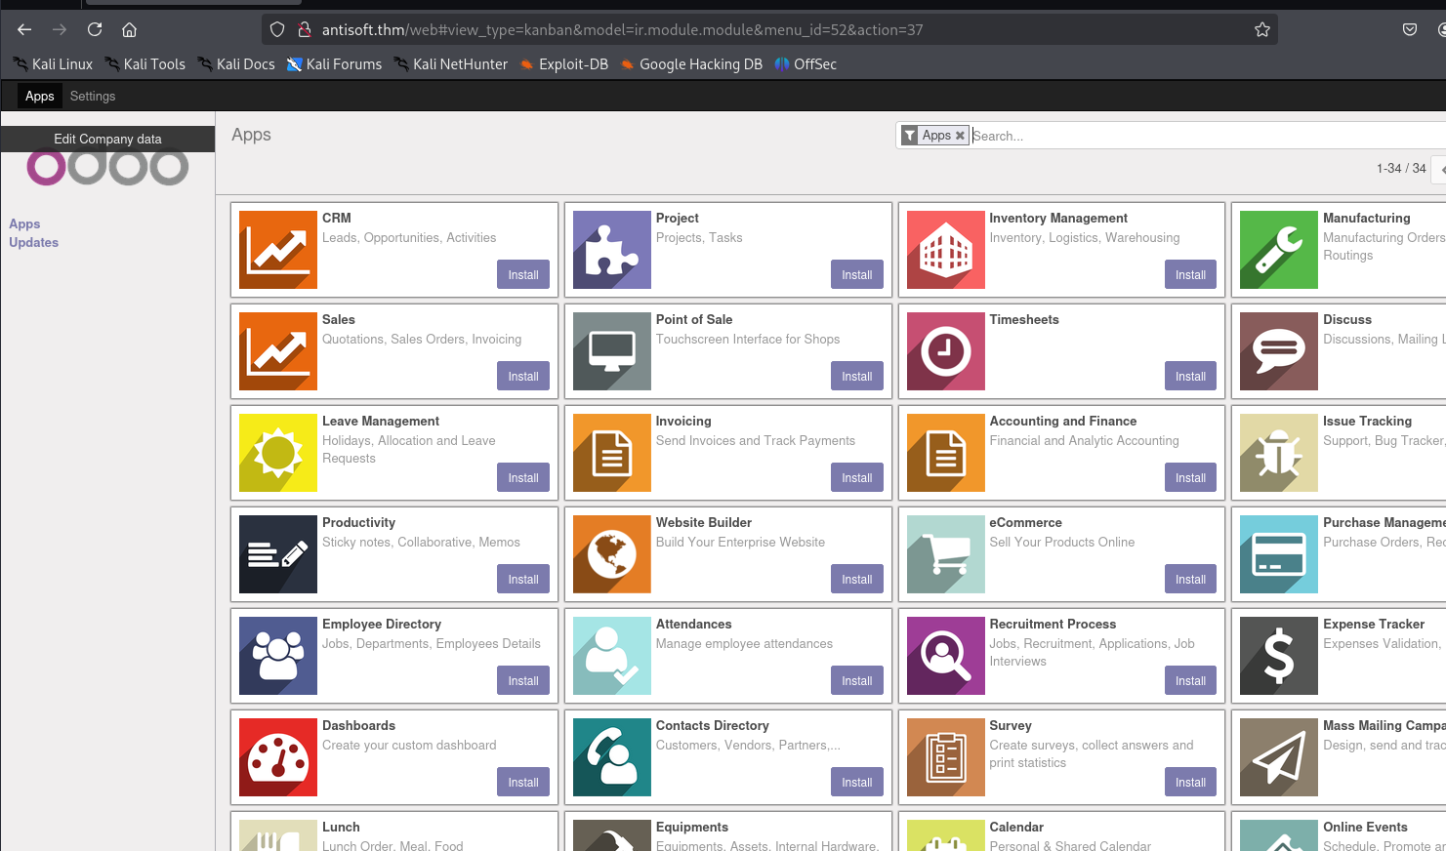
Task: Remove the Apps search filter
Action: coord(960,136)
